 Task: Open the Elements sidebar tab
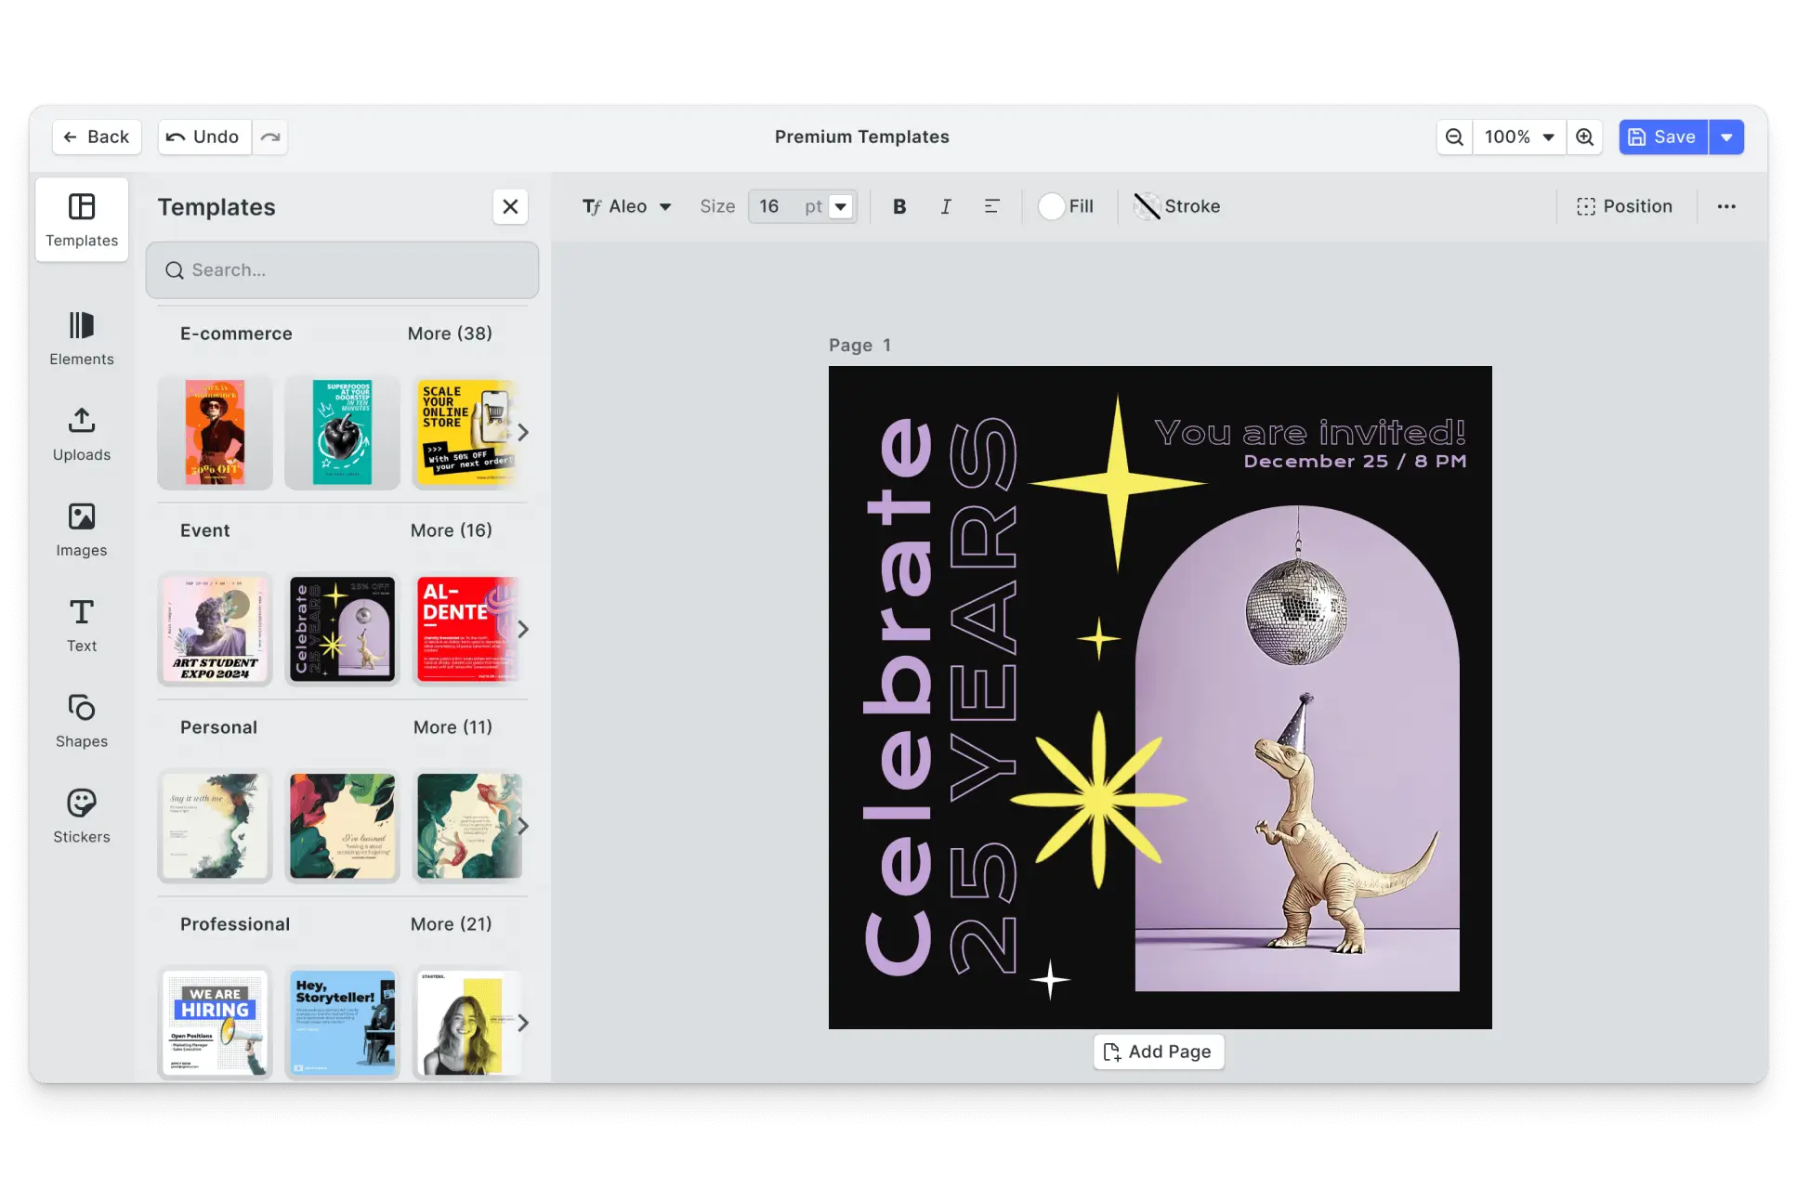point(82,339)
